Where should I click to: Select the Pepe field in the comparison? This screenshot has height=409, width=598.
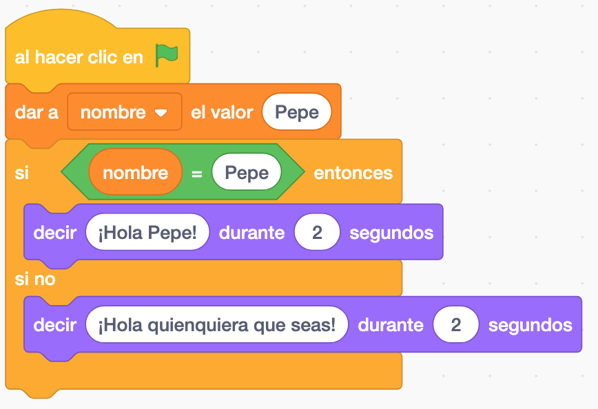[x=247, y=172]
